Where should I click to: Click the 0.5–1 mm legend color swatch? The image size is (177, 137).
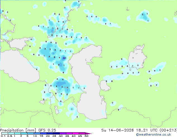pos(11,133)
